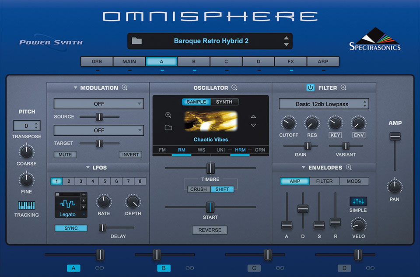The height and width of the screenshot is (277, 420).
Task: Open the modulation Source dropdown
Action: [98, 104]
